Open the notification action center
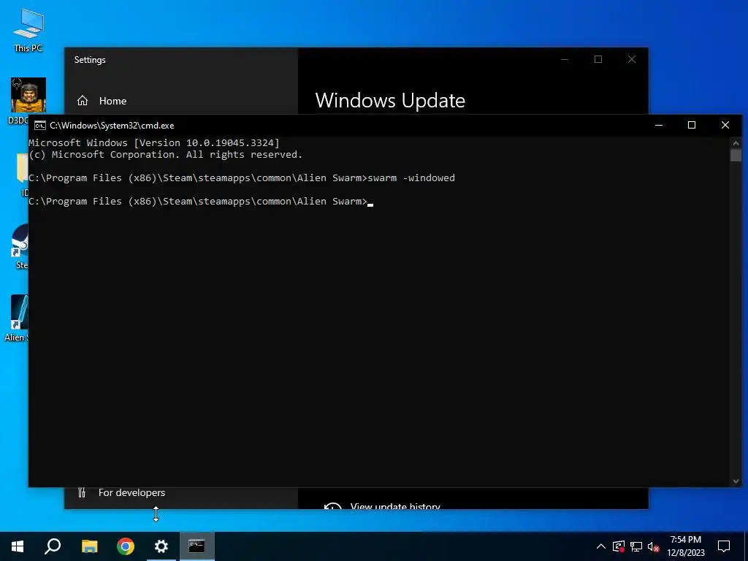The height and width of the screenshot is (561, 748). (724, 546)
